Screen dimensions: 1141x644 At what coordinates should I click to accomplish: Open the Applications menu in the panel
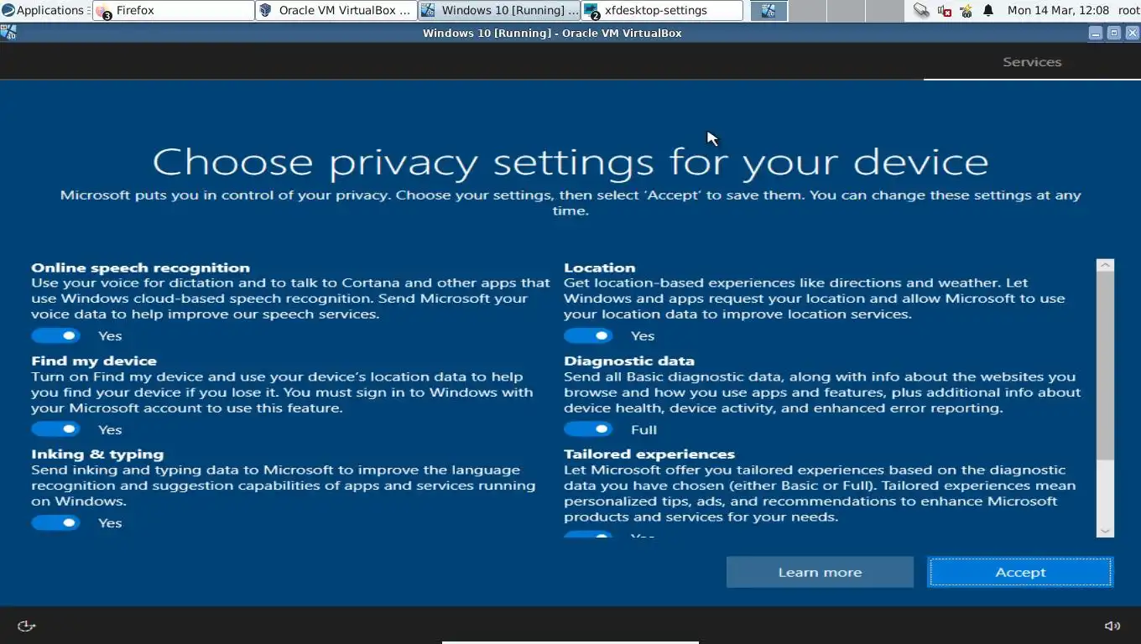click(44, 10)
